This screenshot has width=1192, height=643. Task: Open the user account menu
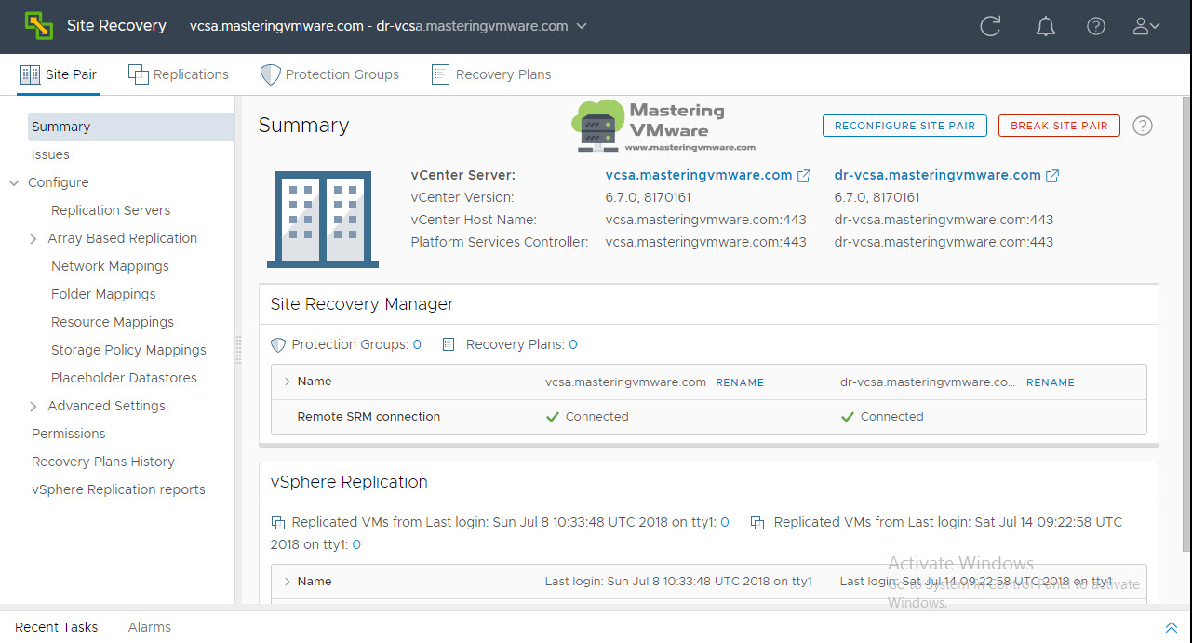tap(1145, 26)
